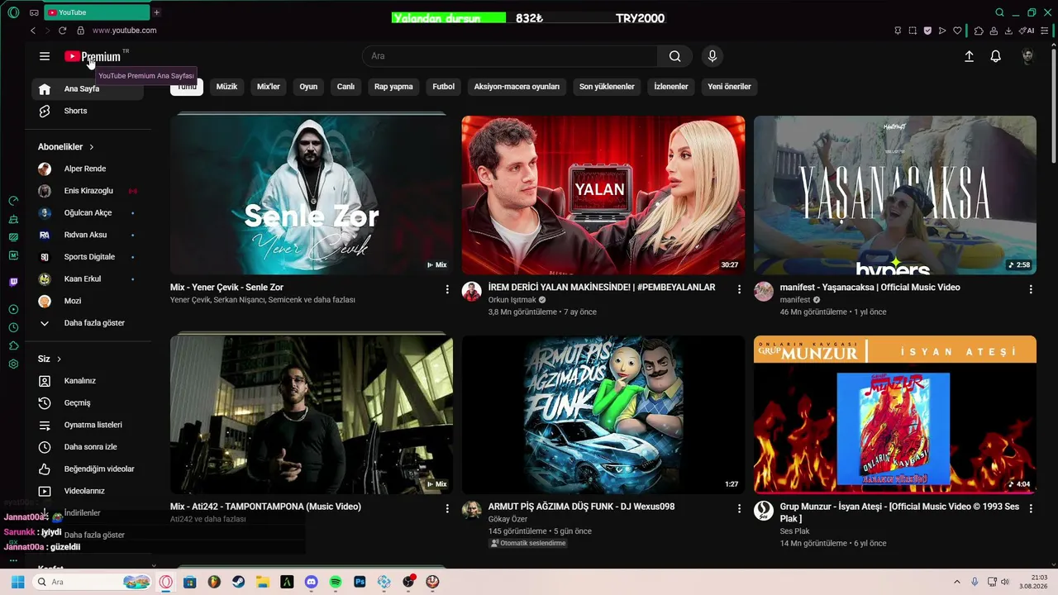Open options menu for Grup Munzur video
Image resolution: width=1058 pixels, height=595 pixels.
(1031, 508)
